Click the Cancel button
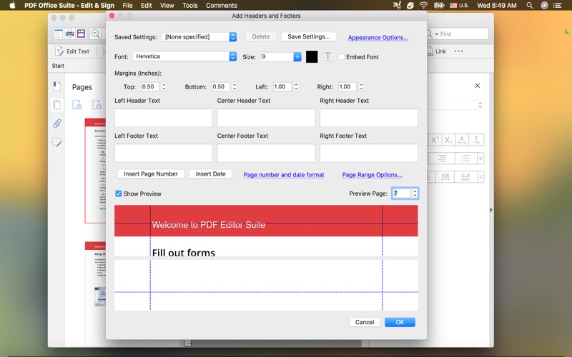 [365, 322]
